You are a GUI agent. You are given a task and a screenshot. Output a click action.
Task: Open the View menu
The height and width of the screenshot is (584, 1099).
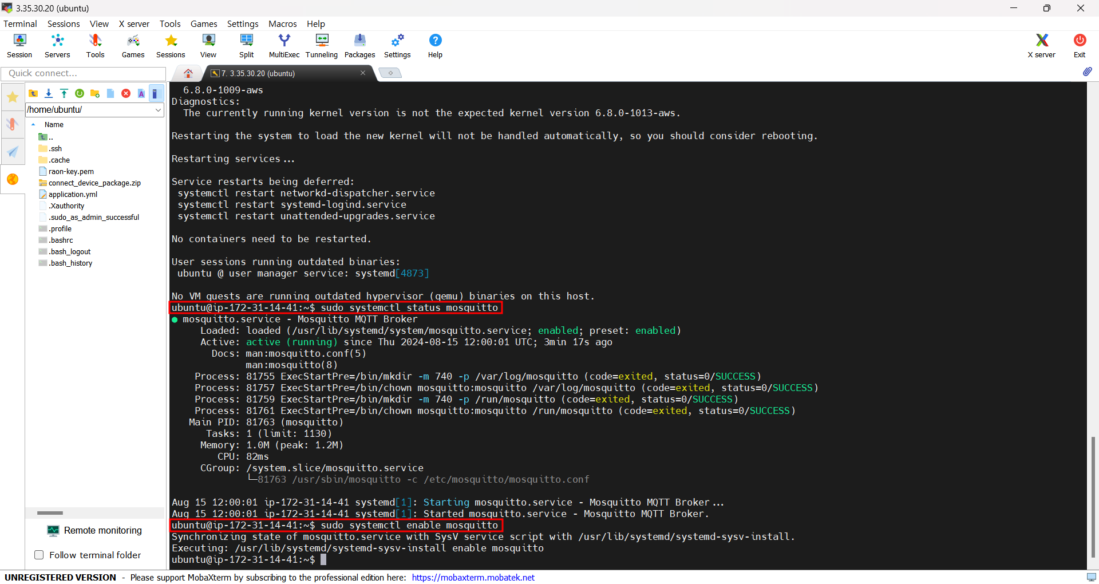click(x=99, y=23)
